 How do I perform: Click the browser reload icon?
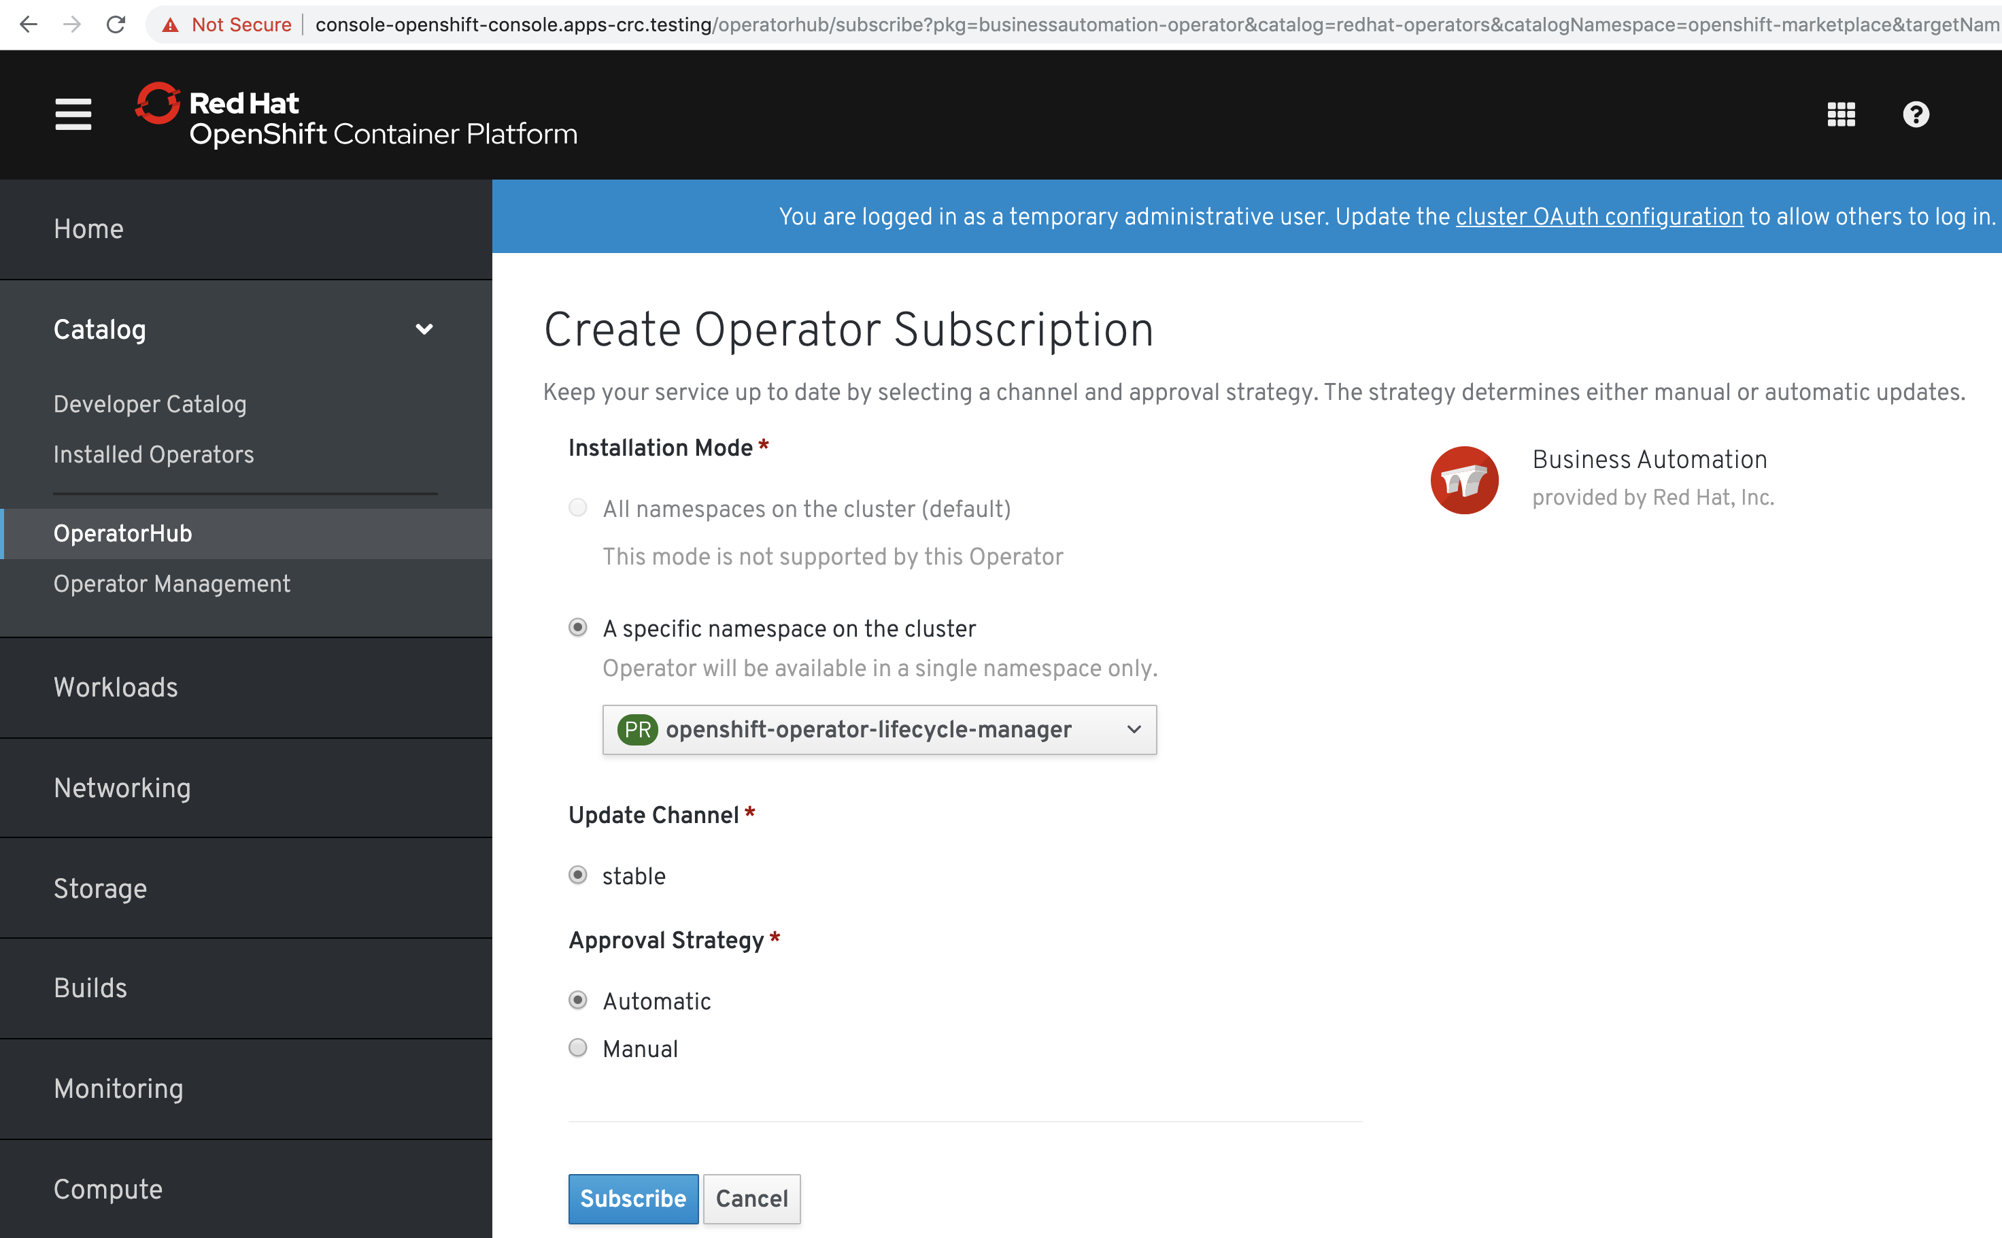tap(116, 24)
